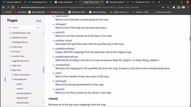
Task: Click the Search magnifier icon in Pages
Action: tap(10, 28)
